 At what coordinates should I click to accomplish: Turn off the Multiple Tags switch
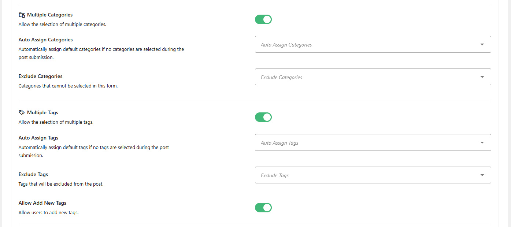tap(263, 117)
